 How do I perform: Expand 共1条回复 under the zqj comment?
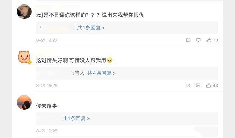pos(91,28)
